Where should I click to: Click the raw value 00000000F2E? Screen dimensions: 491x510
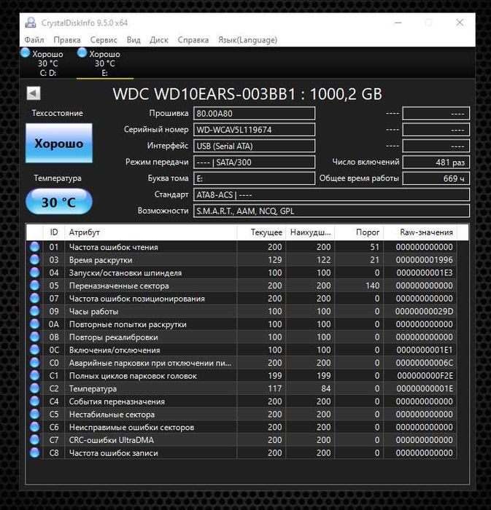coord(425,376)
